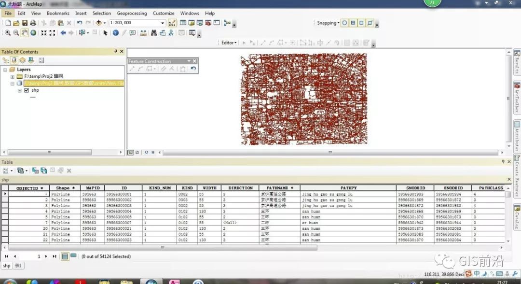The image size is (521, 284).
Task: Switch contents to List By Source
Action: pyautogui.click(x=14, y=60)
